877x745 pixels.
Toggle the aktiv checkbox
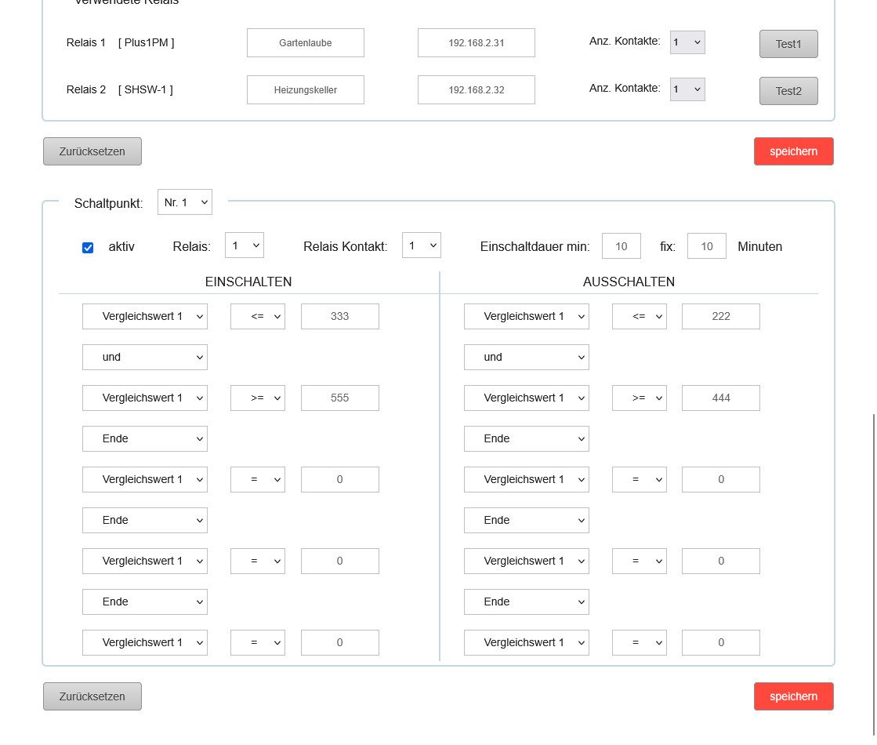(88, 247)
